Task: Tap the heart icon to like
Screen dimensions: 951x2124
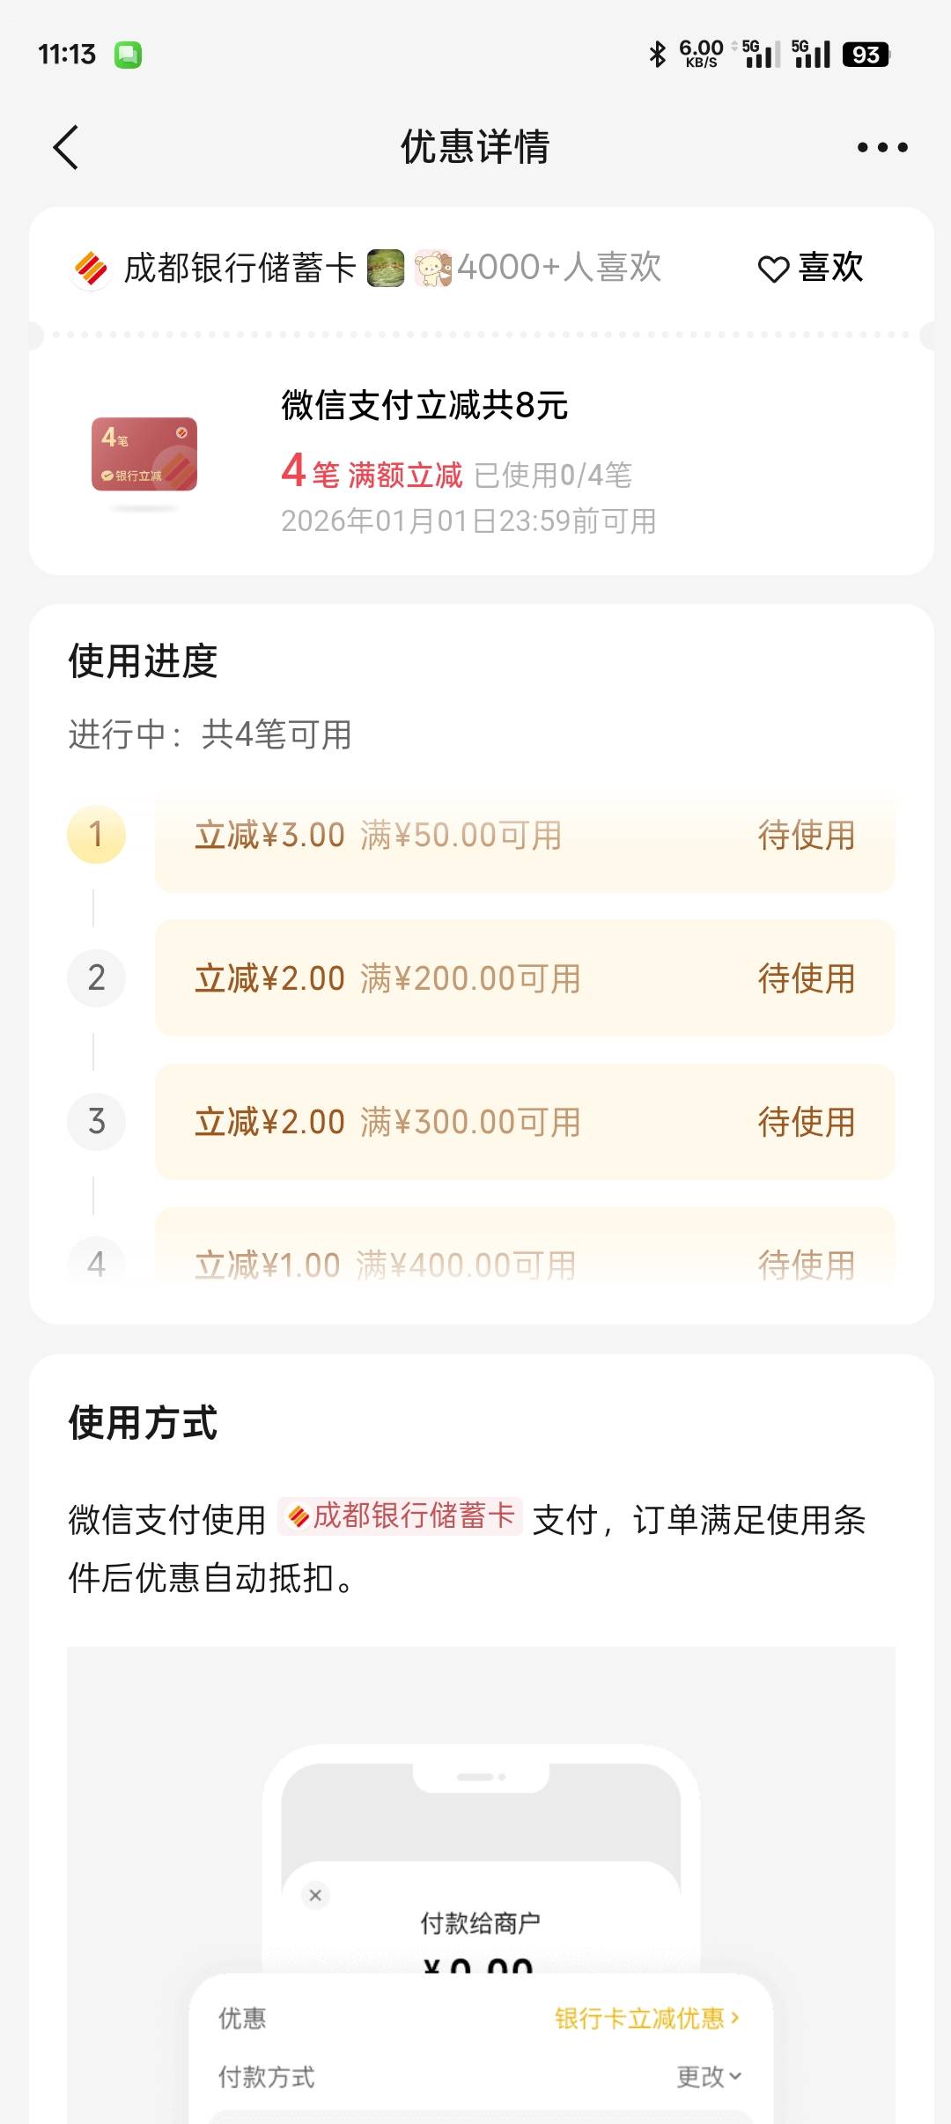Action: [x=773, y=269]
